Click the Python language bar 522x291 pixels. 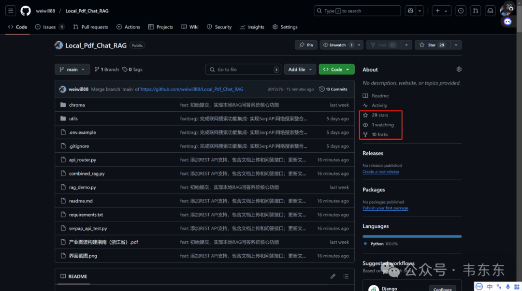(412, 236)
